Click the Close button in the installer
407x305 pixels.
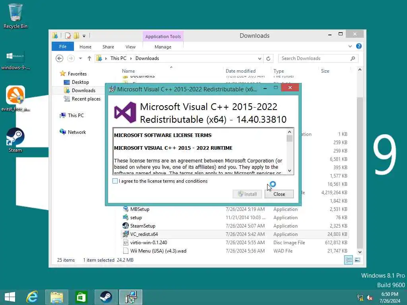click(x=279, y=194)
